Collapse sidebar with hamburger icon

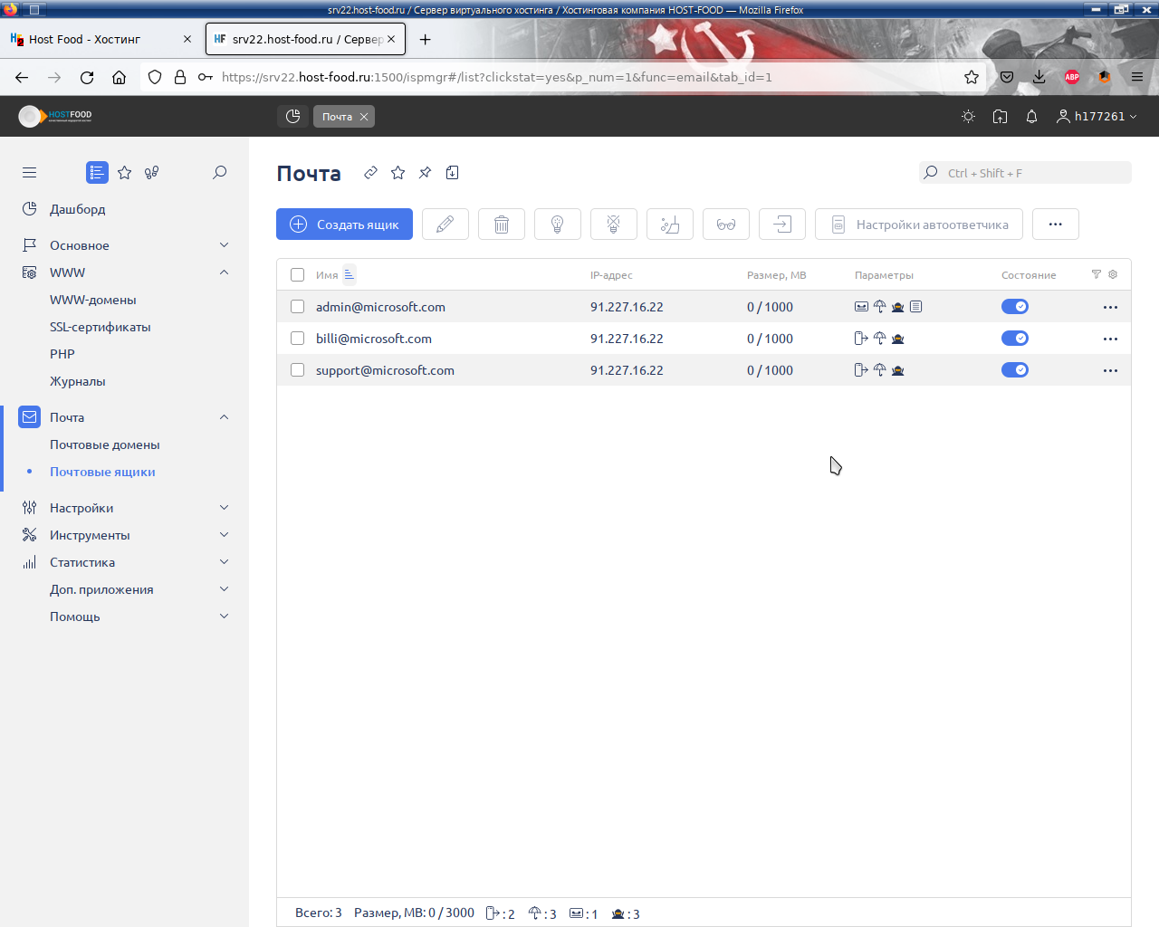point(30,172)
